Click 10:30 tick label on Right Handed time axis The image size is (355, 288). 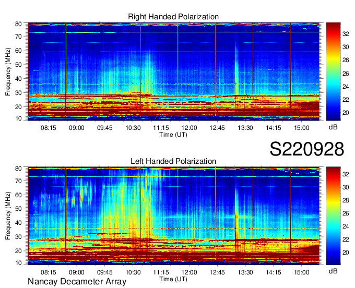pyautogui.click(x=133, y=128)
